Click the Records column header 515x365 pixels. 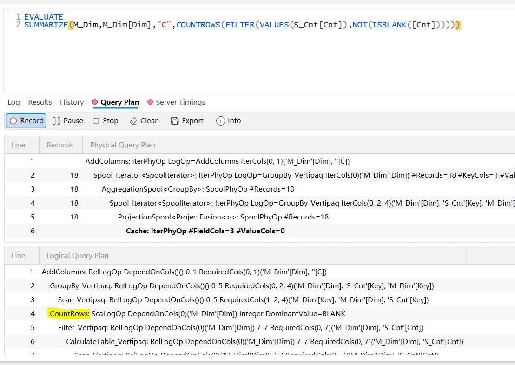click(60, 145)
